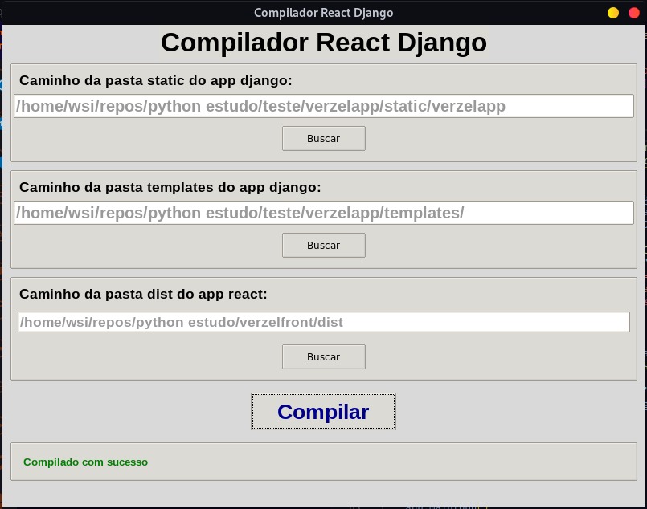The width and height of the screenshot is (647, 509).
Task: Select the 'Compilado com sucesso' status message
Action: point(85,462)
